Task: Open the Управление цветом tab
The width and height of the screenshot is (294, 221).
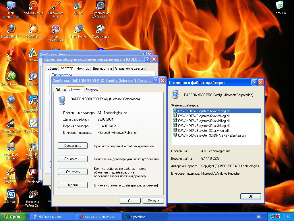Action: tap(130, 68)
